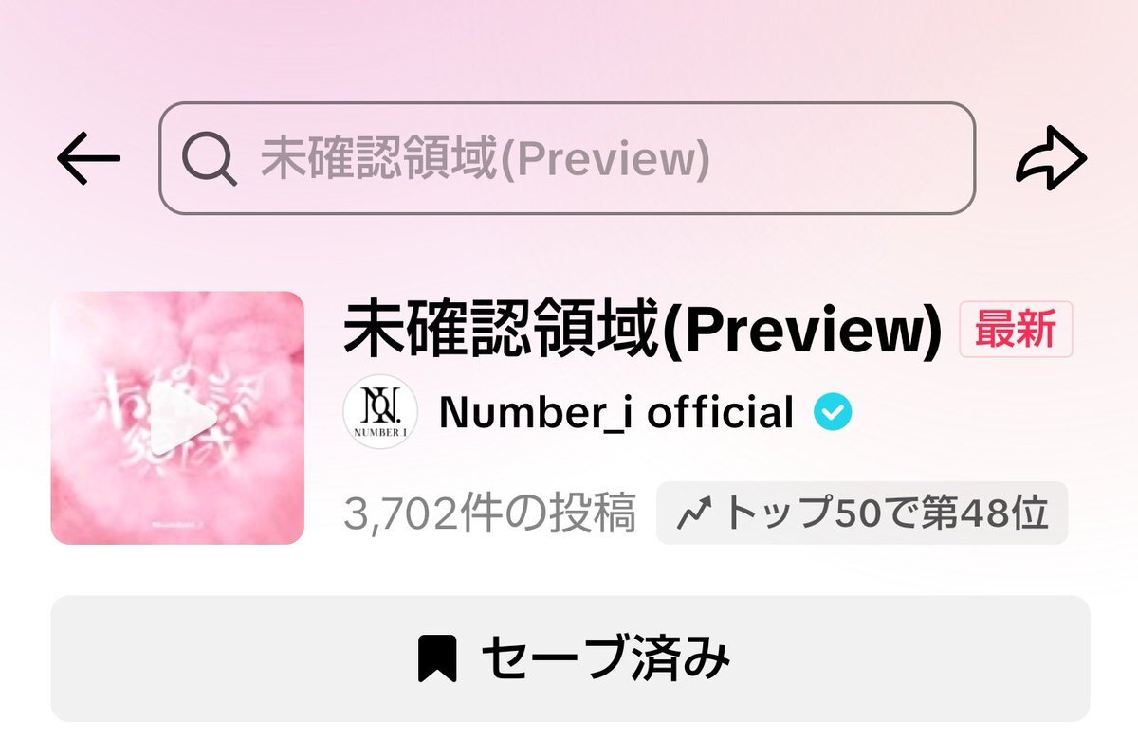
Task: Click the word official in artist name
Action: (x=721, y=412)
